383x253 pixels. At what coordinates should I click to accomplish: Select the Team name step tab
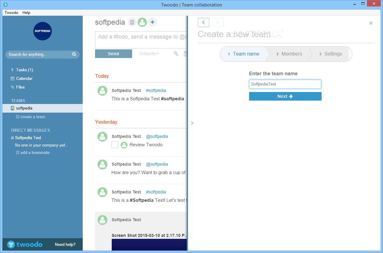click(243, 54)
